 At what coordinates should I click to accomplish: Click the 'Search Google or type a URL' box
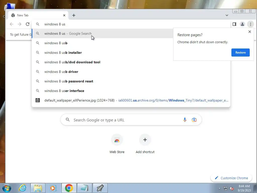point(131,120)
